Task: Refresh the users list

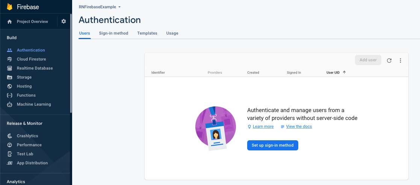Action: 389,61
